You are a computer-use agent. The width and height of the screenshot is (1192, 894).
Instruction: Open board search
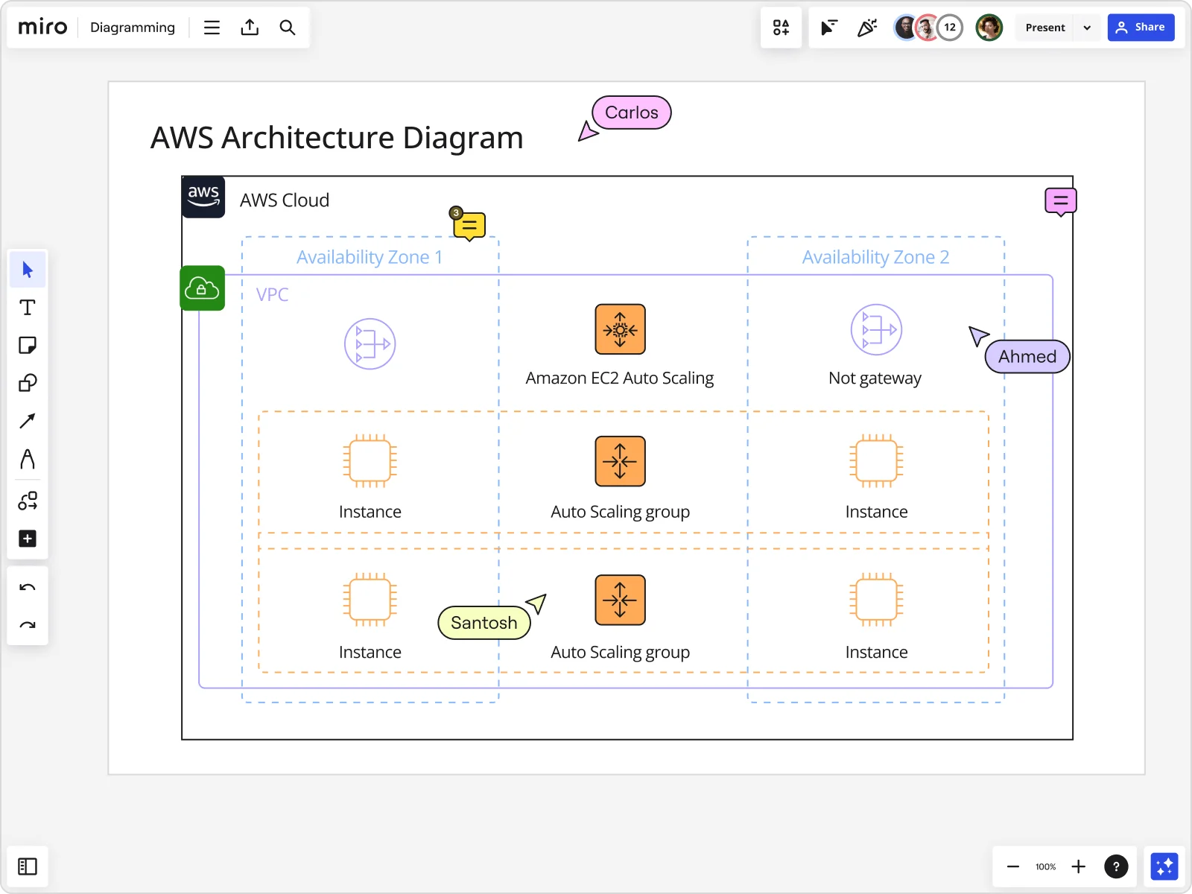(288, 28)
